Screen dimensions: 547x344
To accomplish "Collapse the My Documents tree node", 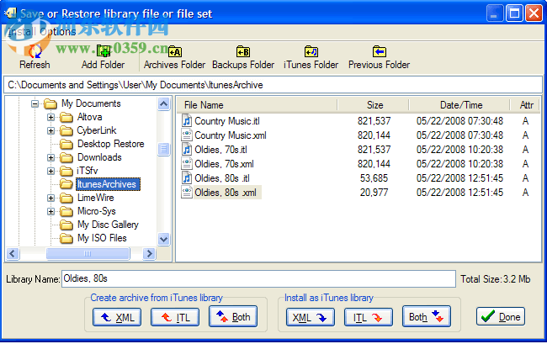I will (x=35, y=103).
